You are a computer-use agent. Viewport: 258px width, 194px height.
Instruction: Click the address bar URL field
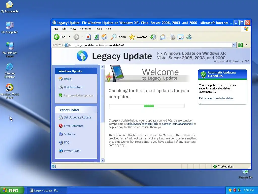coord(150,45)
